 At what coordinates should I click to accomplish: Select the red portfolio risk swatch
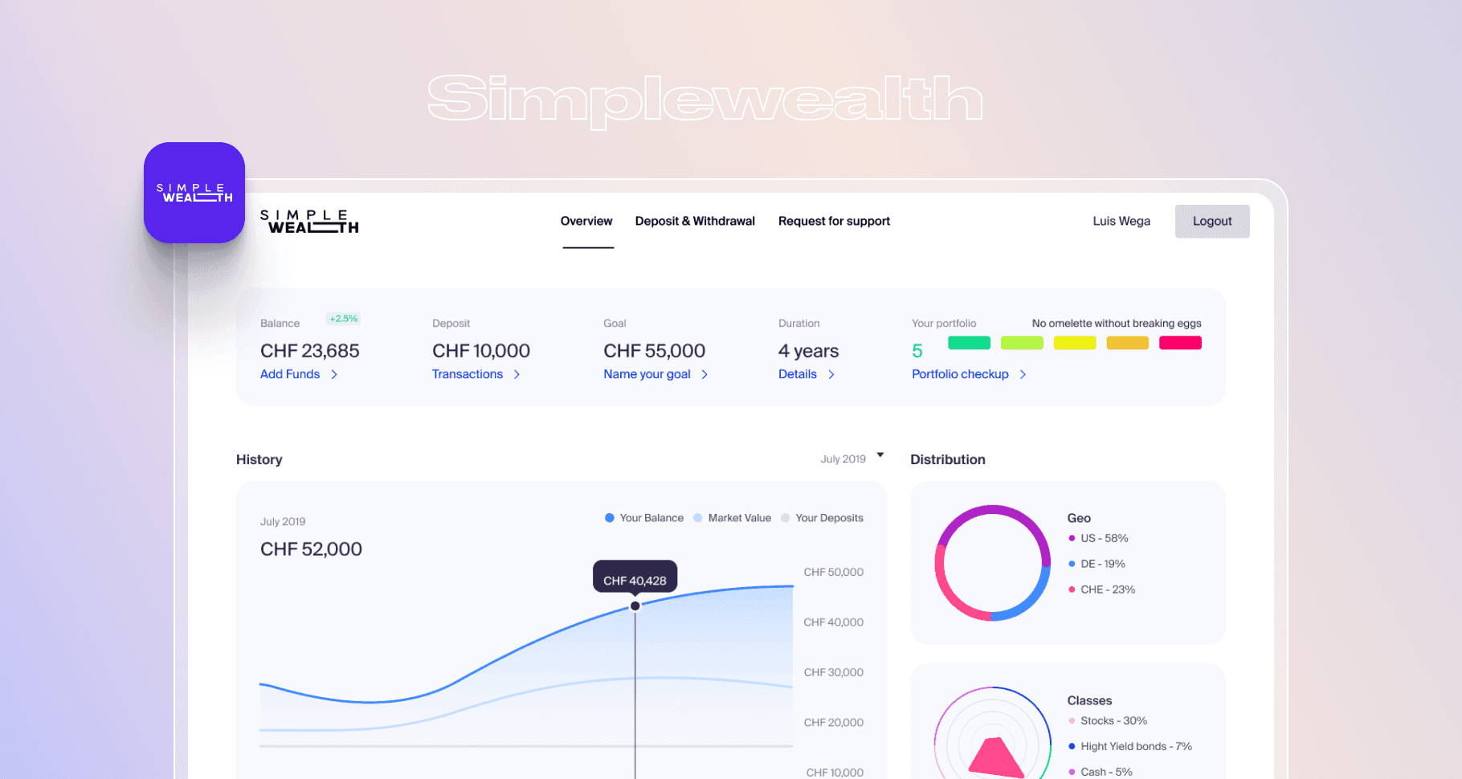(1180, 343)
